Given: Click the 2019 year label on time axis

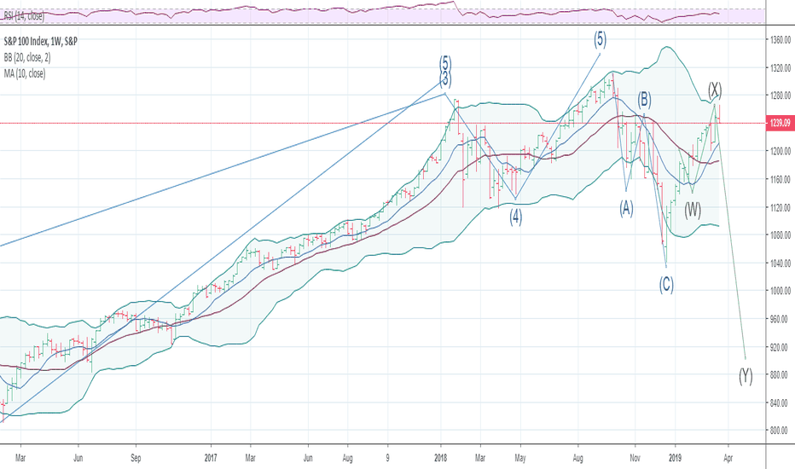Looking at the screenshot, I should coord(676,458).
